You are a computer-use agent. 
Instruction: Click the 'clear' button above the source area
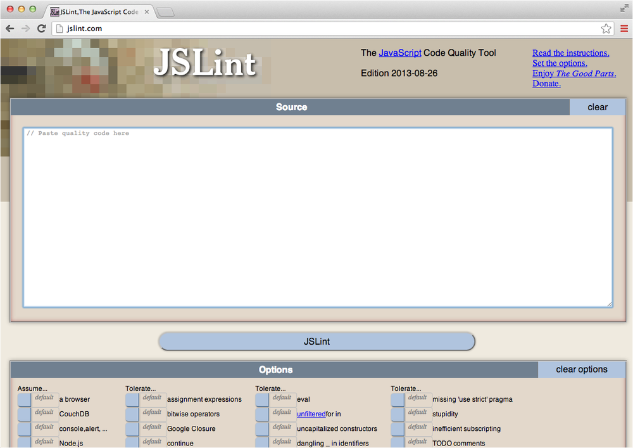(x=597, y=106)
